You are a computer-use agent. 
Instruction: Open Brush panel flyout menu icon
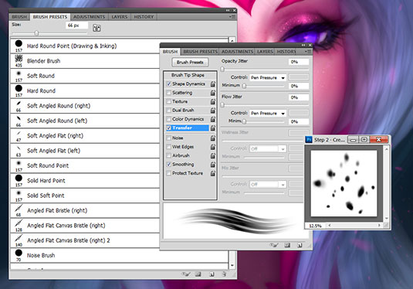308,52
